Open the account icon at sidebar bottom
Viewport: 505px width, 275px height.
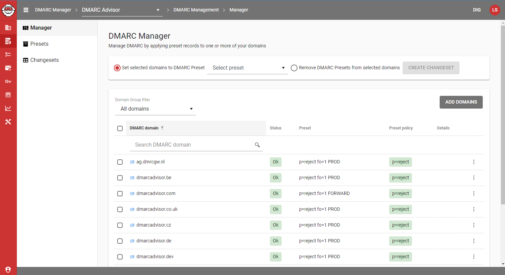point(8,270)
